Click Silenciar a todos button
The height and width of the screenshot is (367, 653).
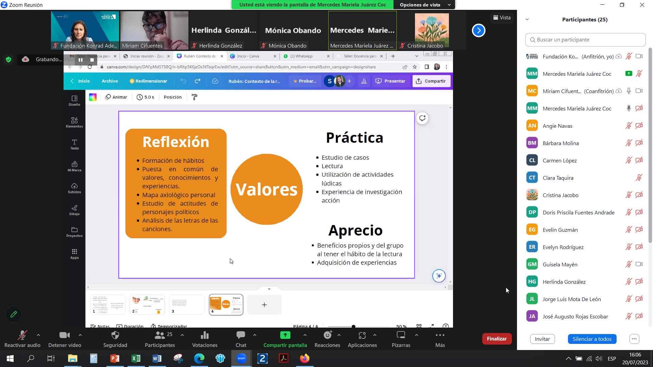592,339
